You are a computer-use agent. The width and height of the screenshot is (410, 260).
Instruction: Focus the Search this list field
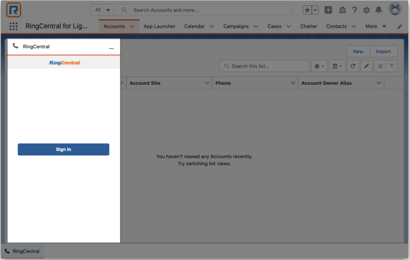pyautogui.click(x=264, y=66)
